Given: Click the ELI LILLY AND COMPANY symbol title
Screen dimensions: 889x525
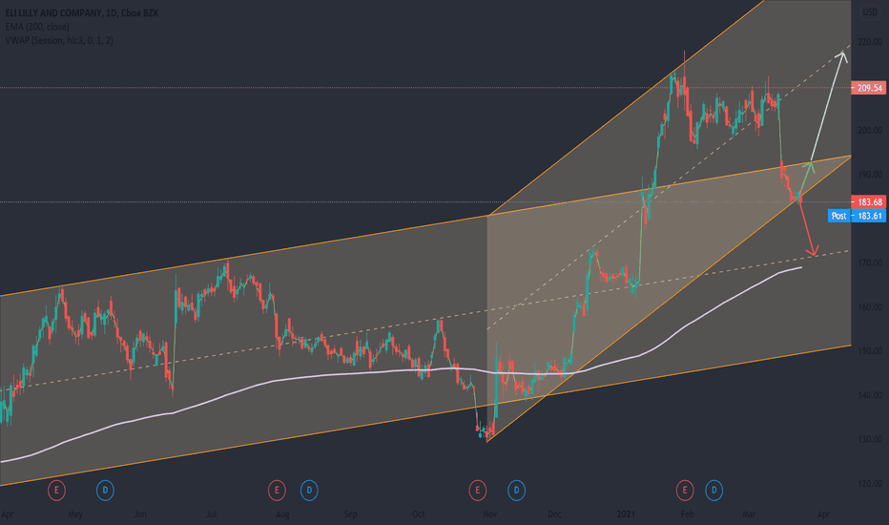Looking at the screenshot, I should pyautogui.click(x=82, y=13).
